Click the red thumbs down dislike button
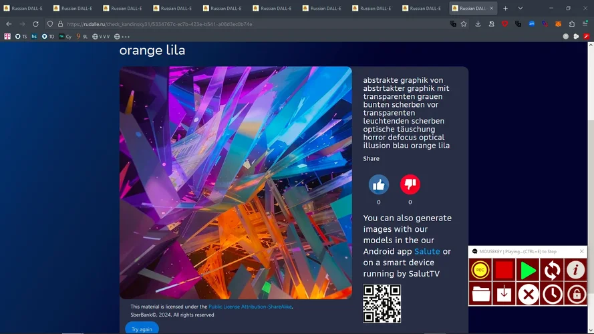This screenshot has height=334, width=594. [410, 184]
